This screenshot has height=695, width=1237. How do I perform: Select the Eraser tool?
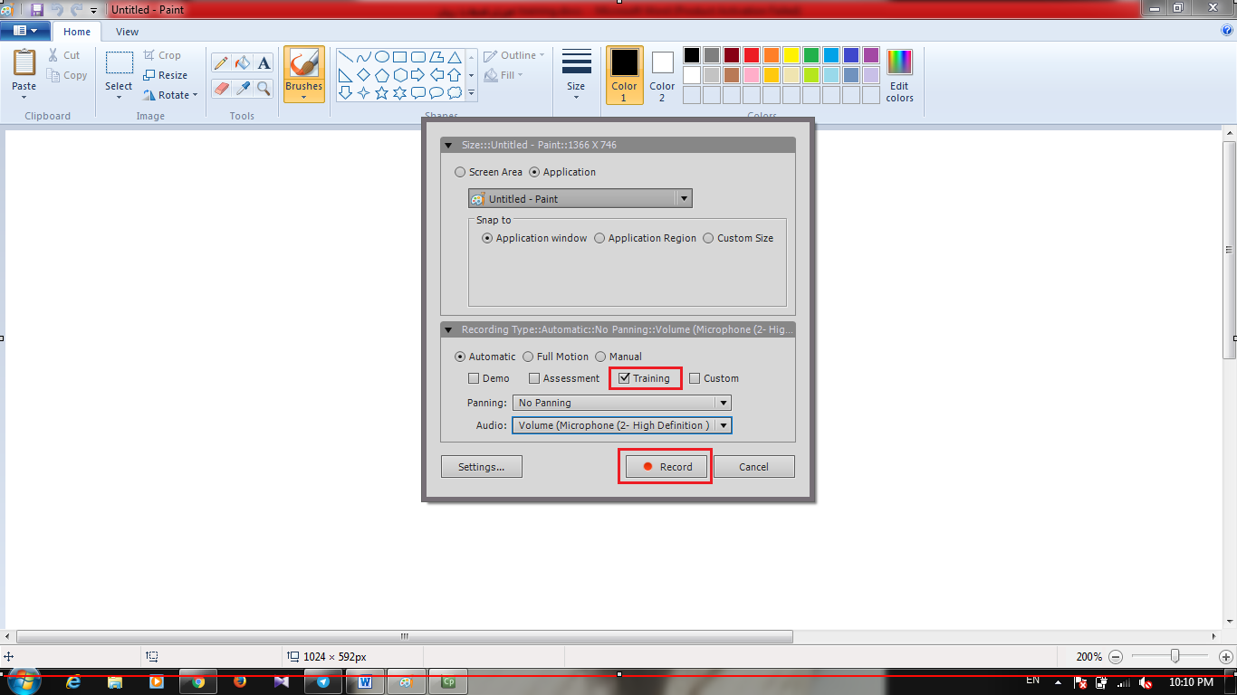[x=220, y=88]
